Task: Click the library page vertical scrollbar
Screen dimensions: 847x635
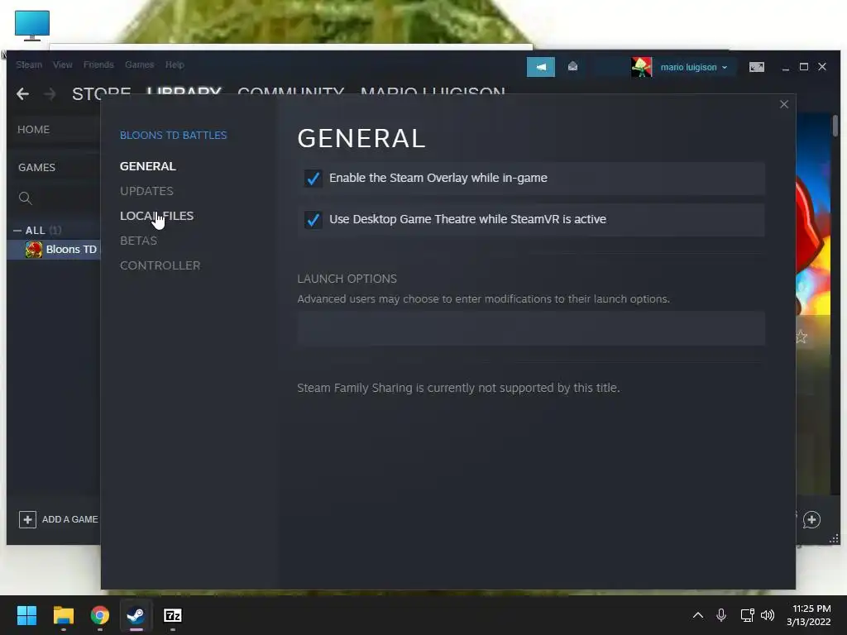Action: point(835,126)
